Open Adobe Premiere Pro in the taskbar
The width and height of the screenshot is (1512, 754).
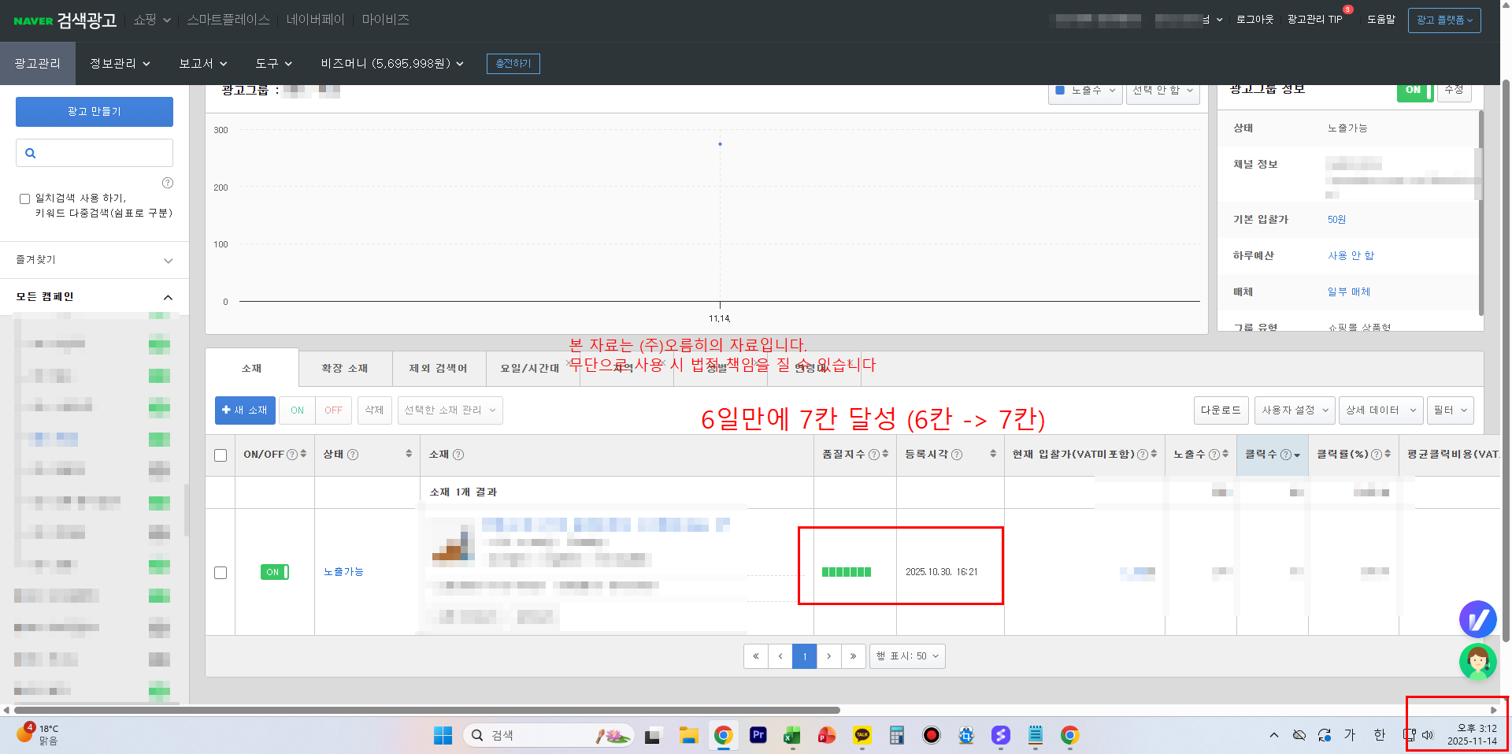(x=758, y=735)
